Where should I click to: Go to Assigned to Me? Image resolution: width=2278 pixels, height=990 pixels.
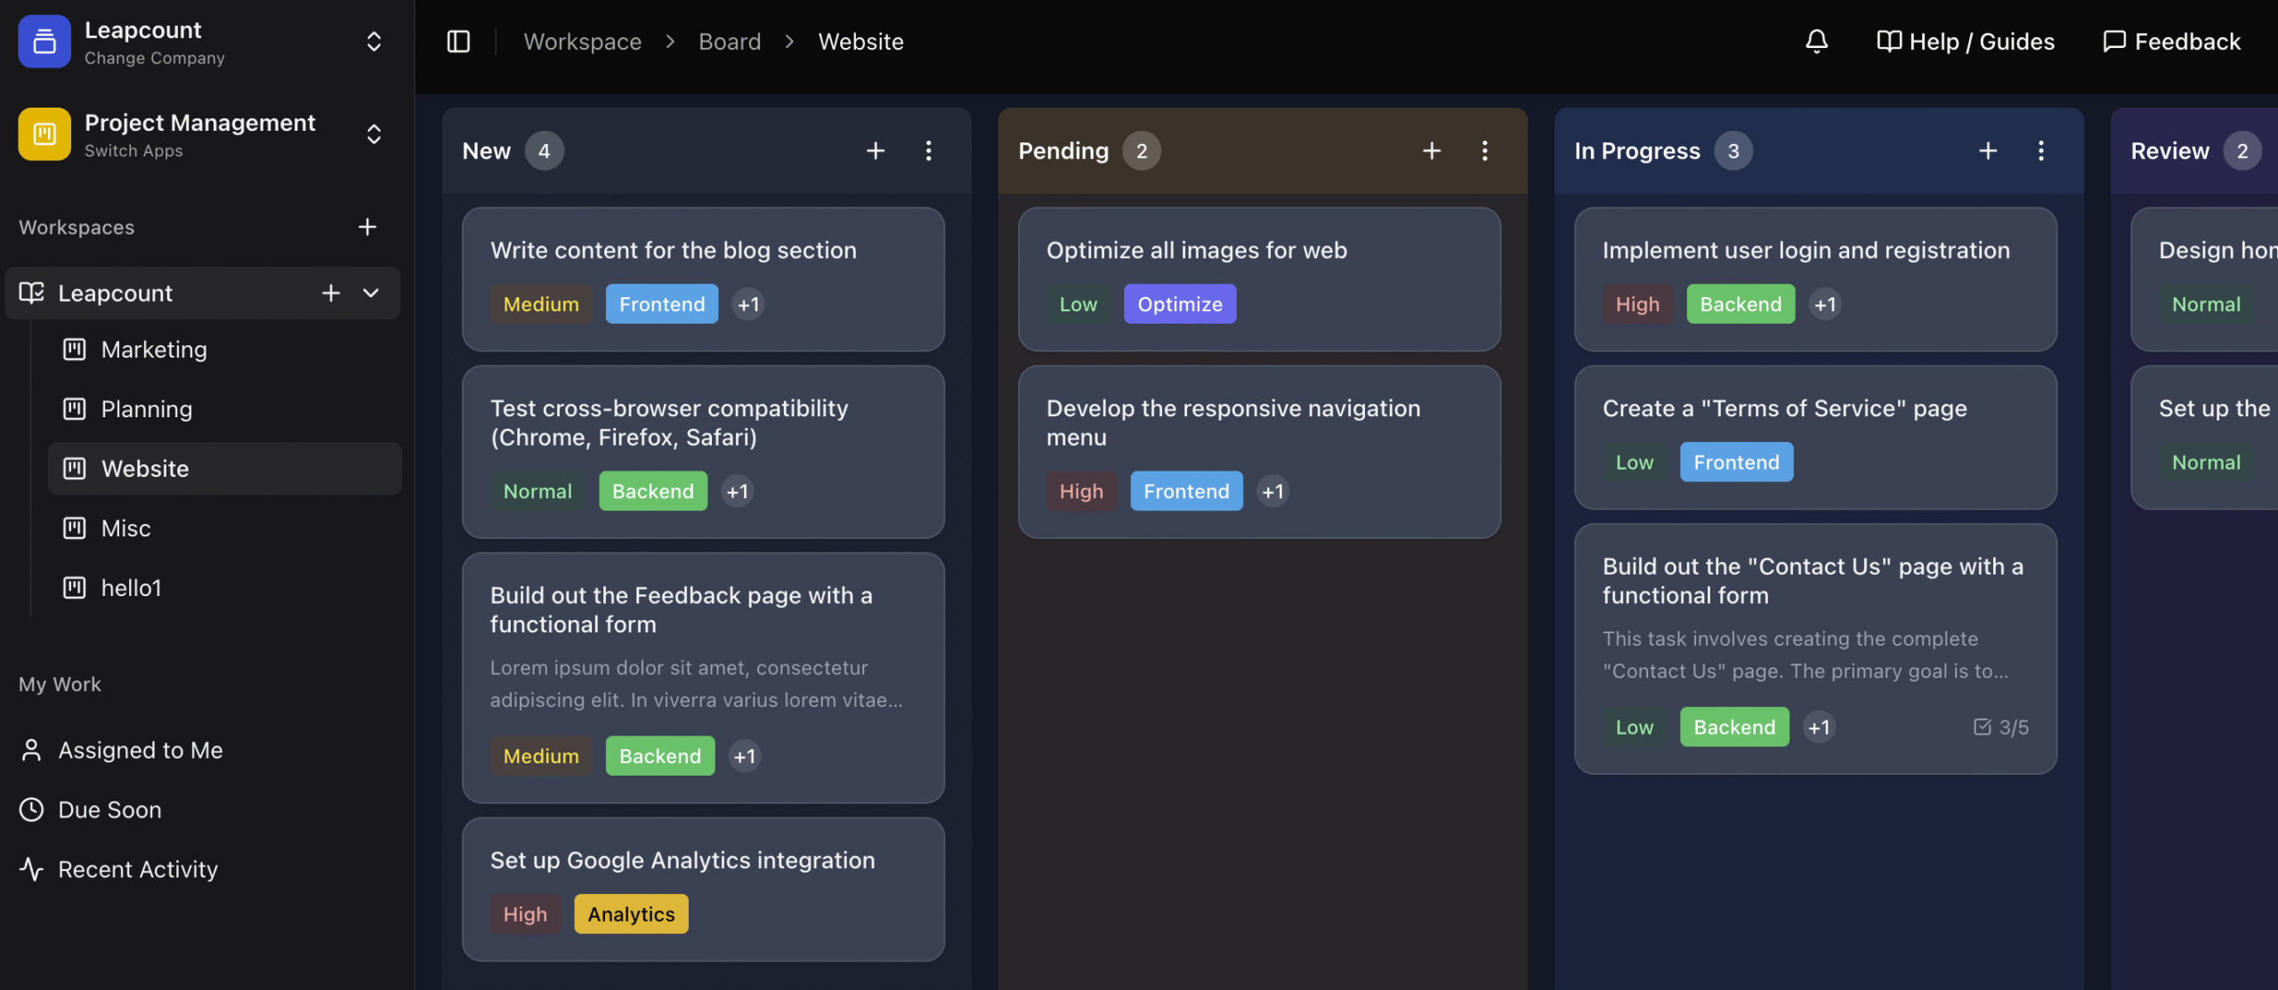(x=140, y=751)
